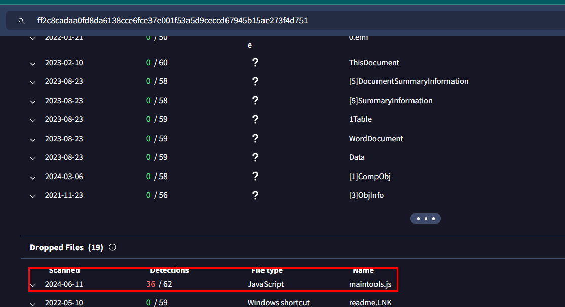Click unknown type icon in Data row
565x307 pixels.
[x=255, y=157]
